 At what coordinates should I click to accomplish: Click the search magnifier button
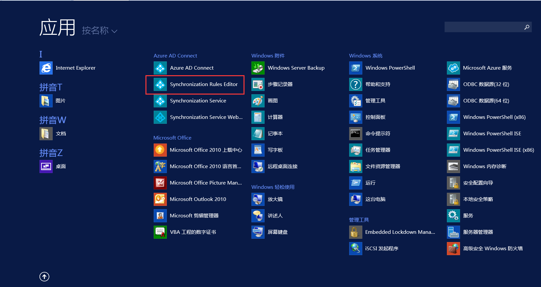tap(527, 27)
